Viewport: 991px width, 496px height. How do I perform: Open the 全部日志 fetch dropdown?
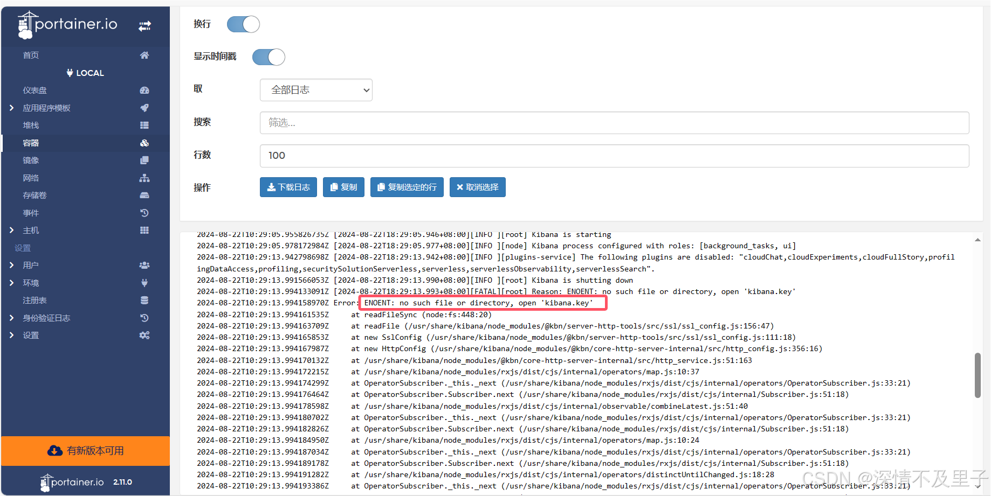(316, 90)
